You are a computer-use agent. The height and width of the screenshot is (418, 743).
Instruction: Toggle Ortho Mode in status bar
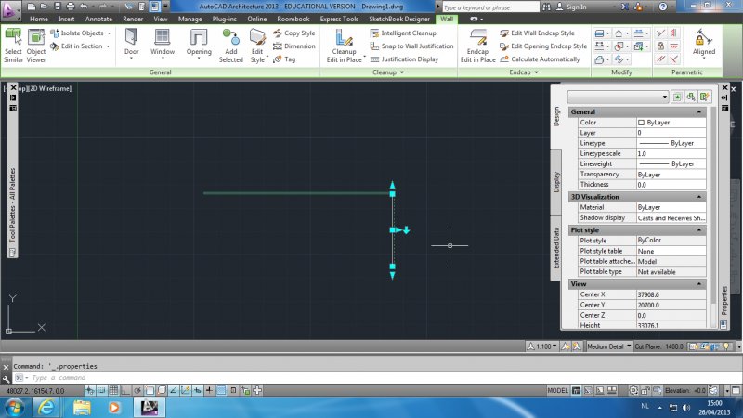(x=125, y=390)
